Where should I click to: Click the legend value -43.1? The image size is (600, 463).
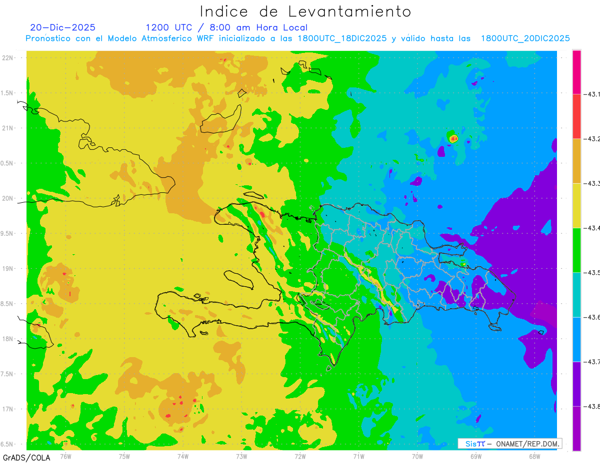(x=591, y=94)
